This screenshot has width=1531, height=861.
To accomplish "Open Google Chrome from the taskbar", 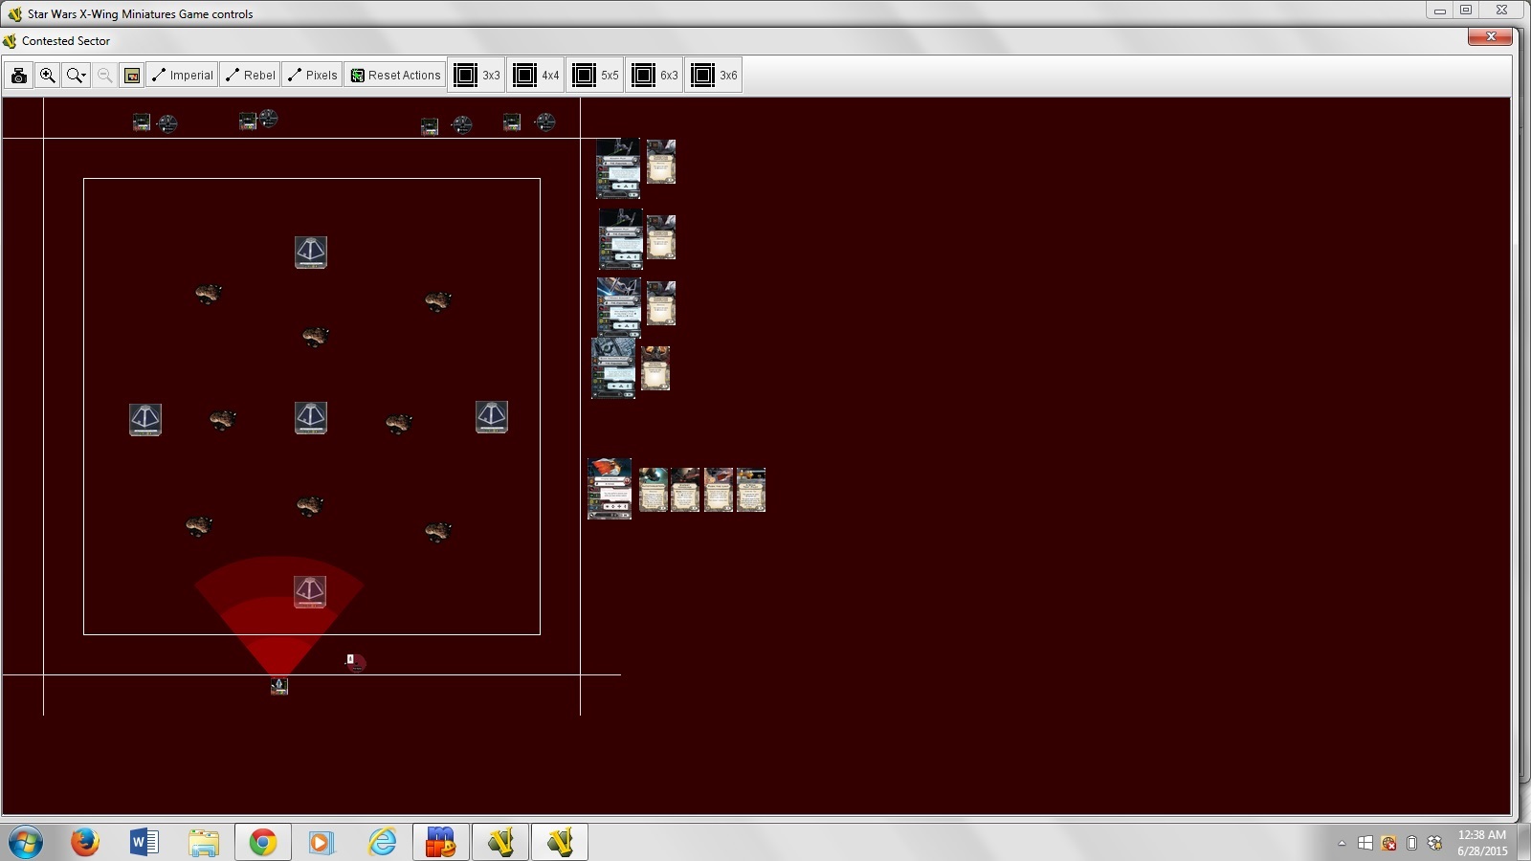I will click(262, 842).
